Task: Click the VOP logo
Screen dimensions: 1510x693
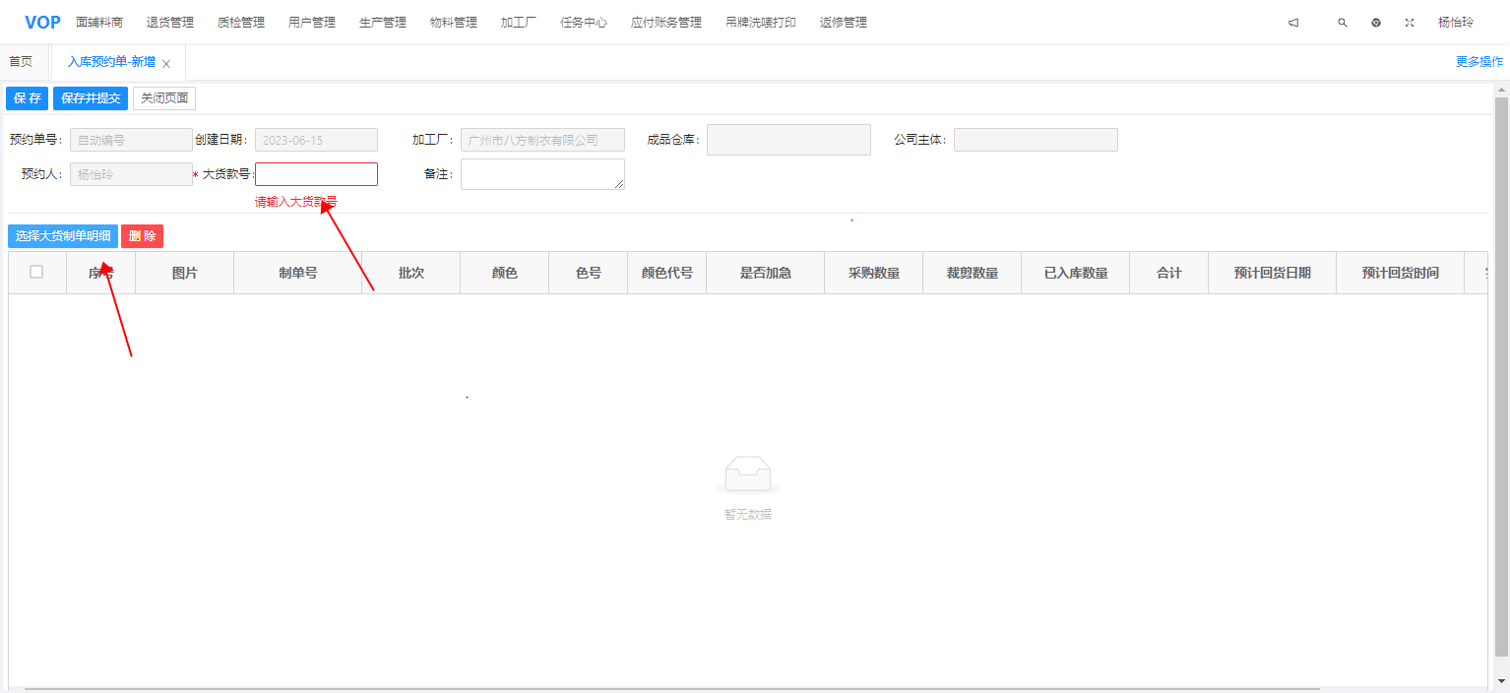Action: (x=42, y=22)
